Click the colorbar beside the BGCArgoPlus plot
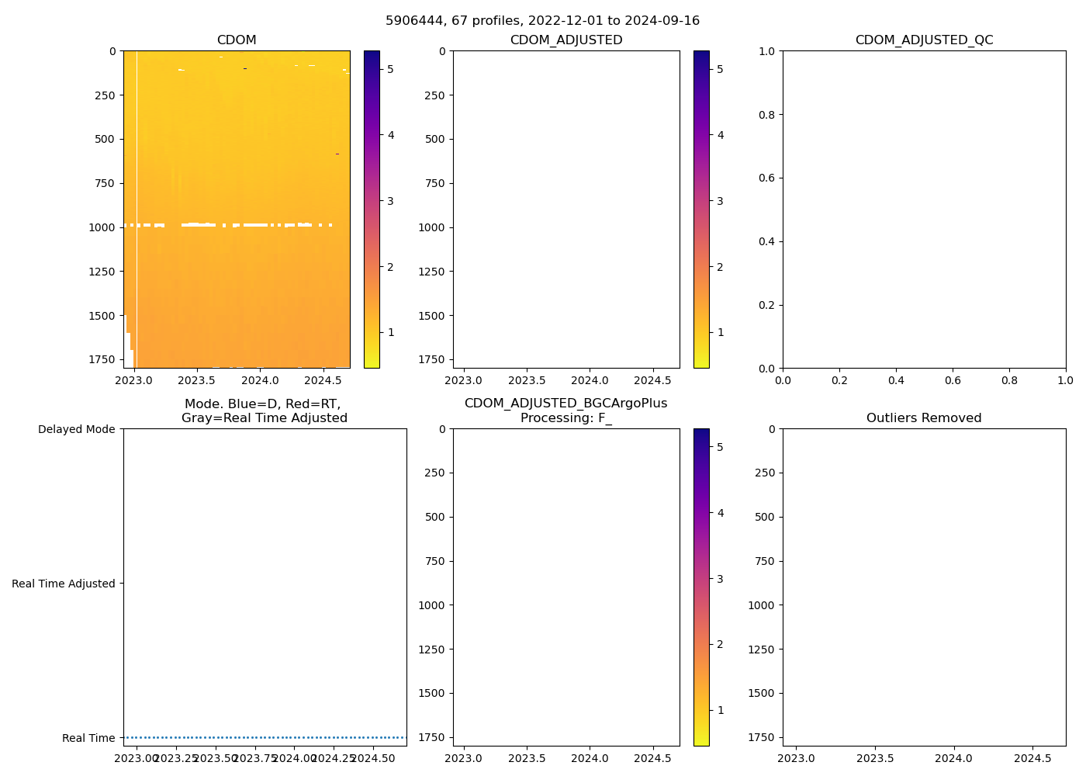This screenshot has width=1086, height=776. 701,587
